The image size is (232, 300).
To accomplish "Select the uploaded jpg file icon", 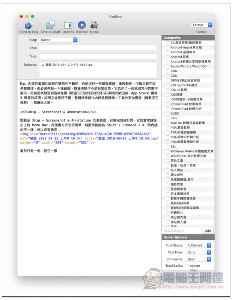I will (x=42, y=65).
